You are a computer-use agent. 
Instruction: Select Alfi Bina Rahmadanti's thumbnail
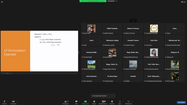click(91, 64)
